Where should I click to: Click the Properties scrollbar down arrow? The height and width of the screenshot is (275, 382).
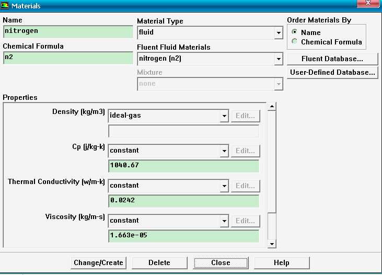pos(271,244)
